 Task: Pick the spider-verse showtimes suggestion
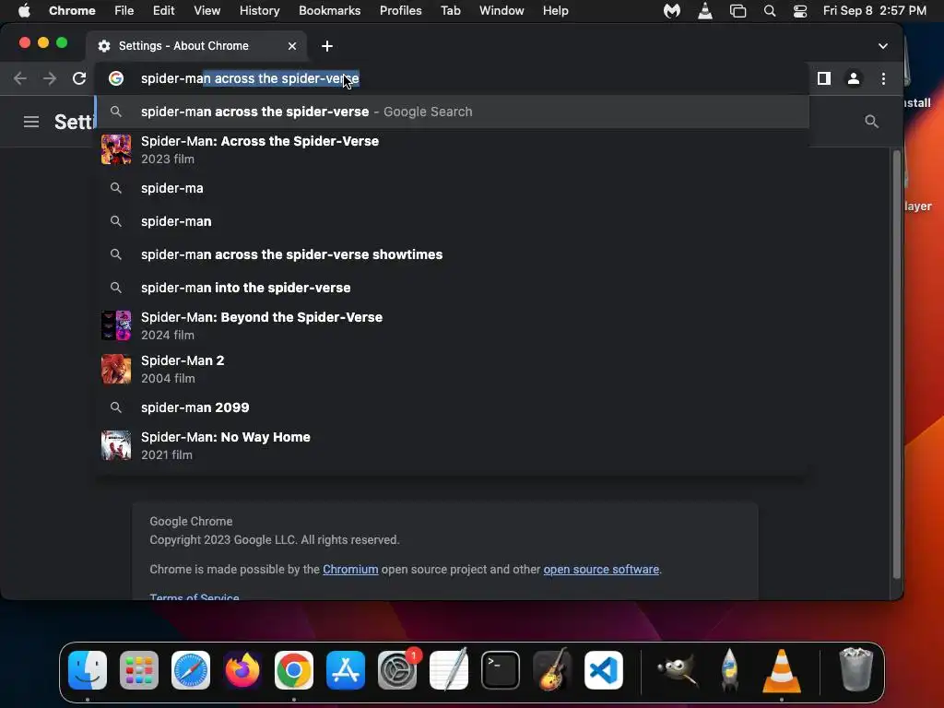[x=452, y=254]
